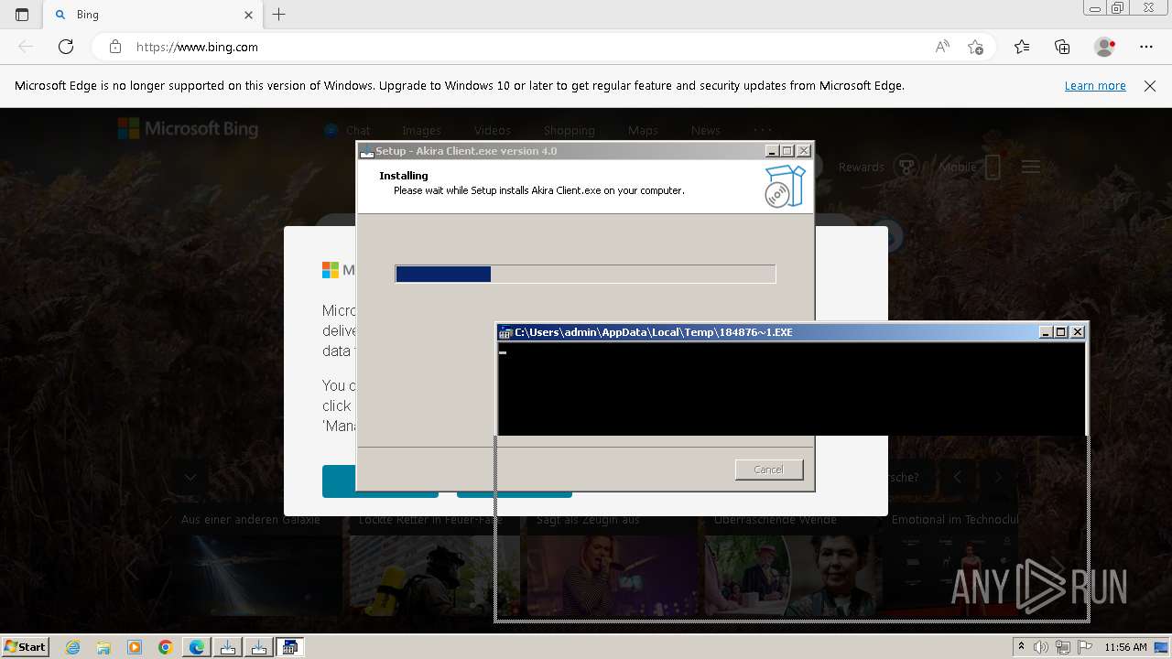Collapse the Bing news carousel chevron
This screenshot has width=1172, height=659.
190,477
